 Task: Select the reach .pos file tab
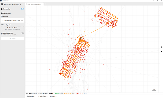(x=34, y=4)
